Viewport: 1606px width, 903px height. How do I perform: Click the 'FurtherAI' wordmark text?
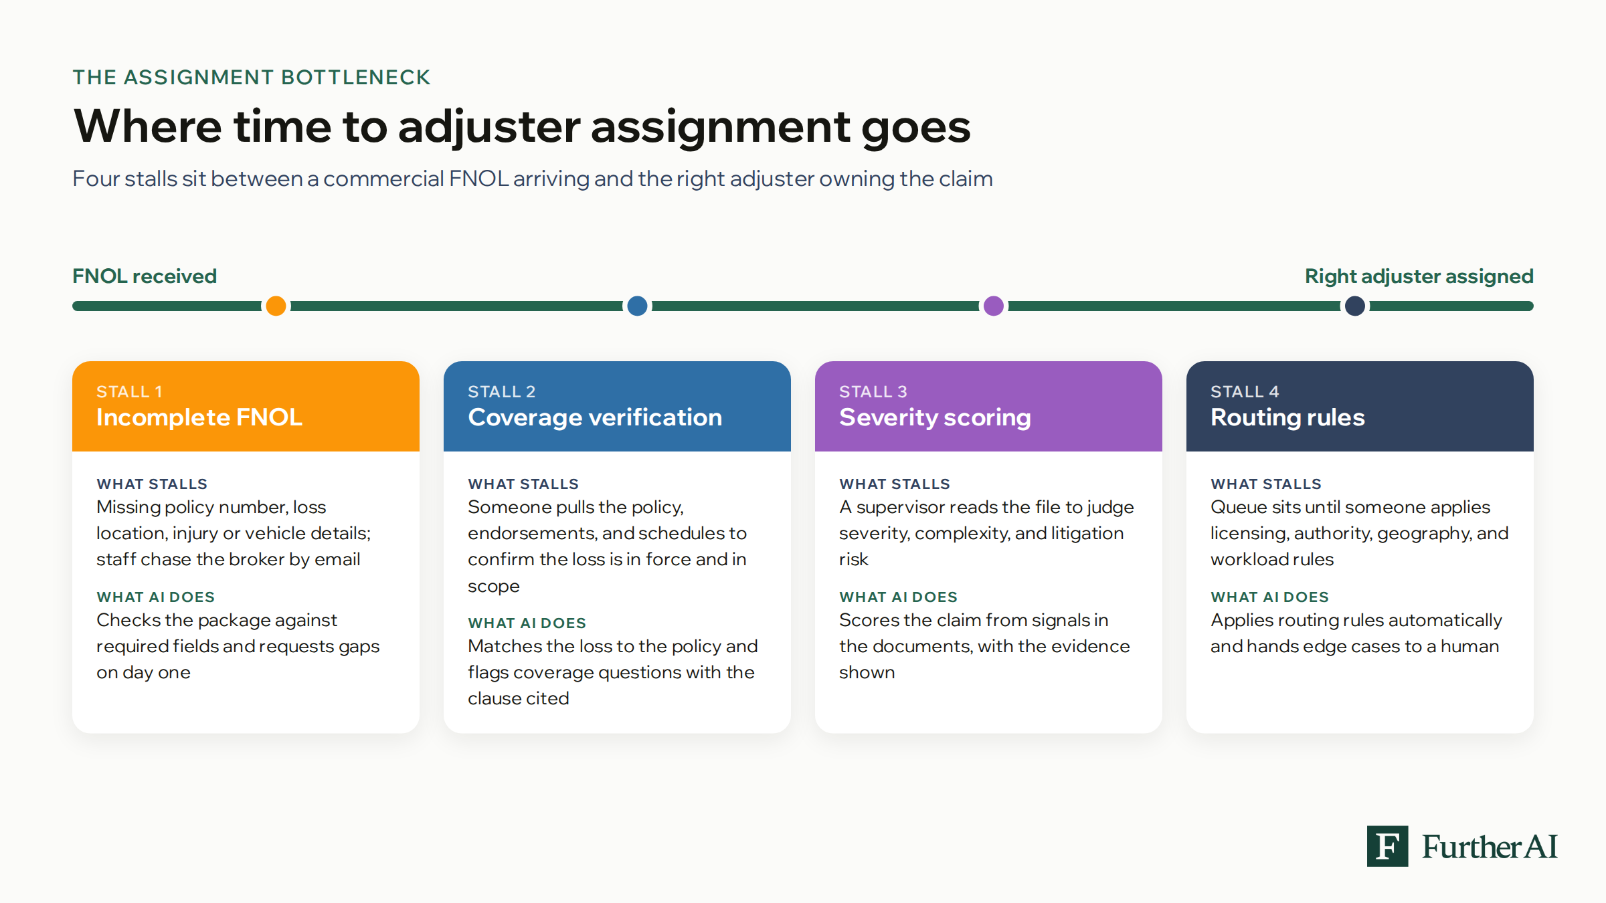[1490, 847]
